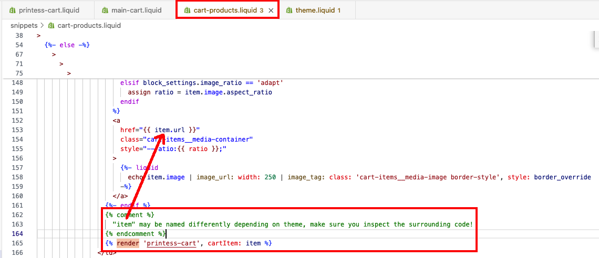The height and width of the screenshot is (258, 599).
Task: Click the Shopify icon on printess-cart.liquid tab
Action: pos(13,10)
